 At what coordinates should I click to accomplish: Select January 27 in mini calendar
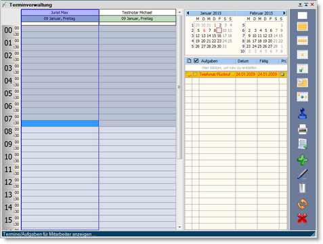coord(203,46)
